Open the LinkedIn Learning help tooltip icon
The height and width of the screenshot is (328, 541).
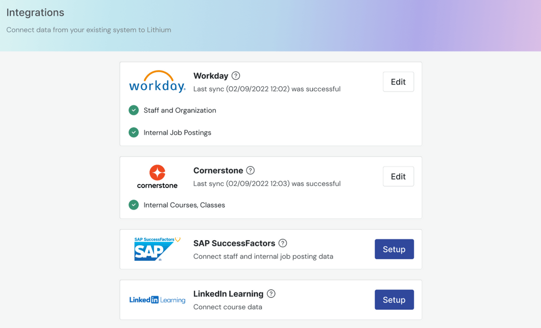click(x=271, y=294)
